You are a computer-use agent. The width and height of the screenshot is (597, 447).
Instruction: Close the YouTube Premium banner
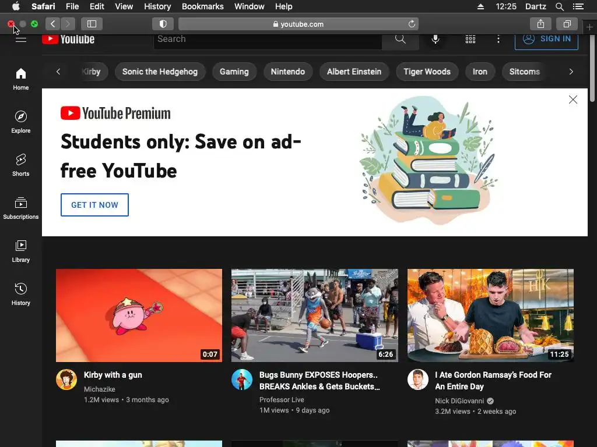click(x=573, y=100)
